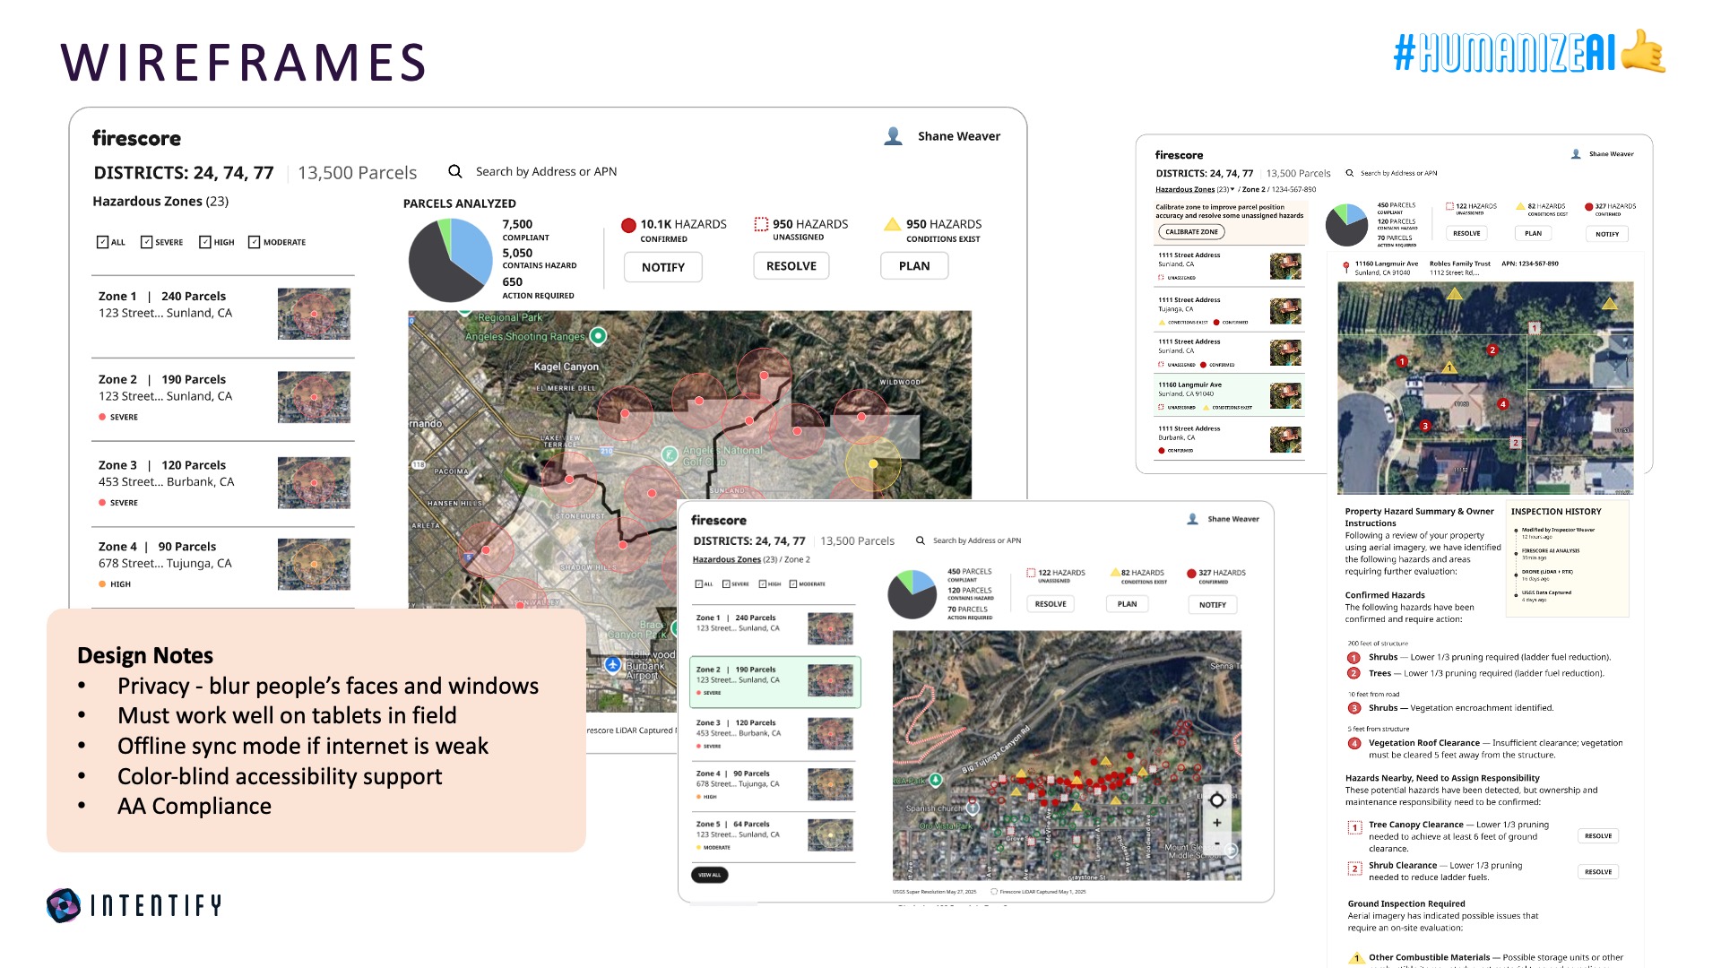
Task: Click the search magnifier in the parcel detail wireframe
Action: 1349,173
